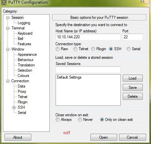Select the Telnet connection type radio
This screenshot has height=144, width=151.
pyautogui.click(x=75, y=49)
